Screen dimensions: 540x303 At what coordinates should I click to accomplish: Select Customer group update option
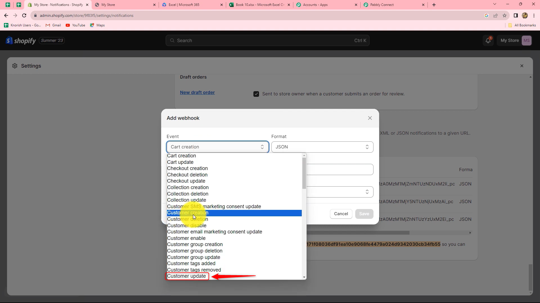pos(234,257)
